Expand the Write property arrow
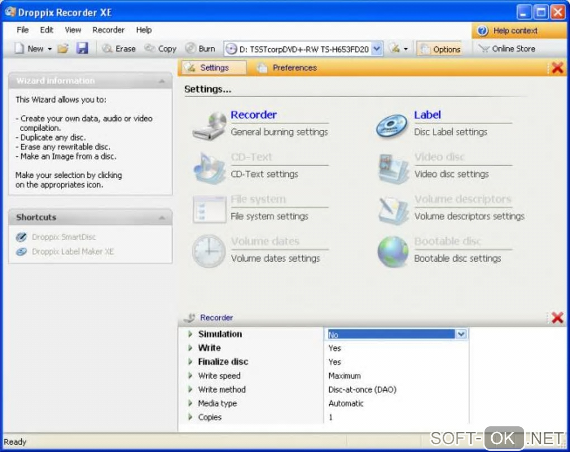Image resolution: width=570 pixels, height=452 pixels. (x=190, y=348)
